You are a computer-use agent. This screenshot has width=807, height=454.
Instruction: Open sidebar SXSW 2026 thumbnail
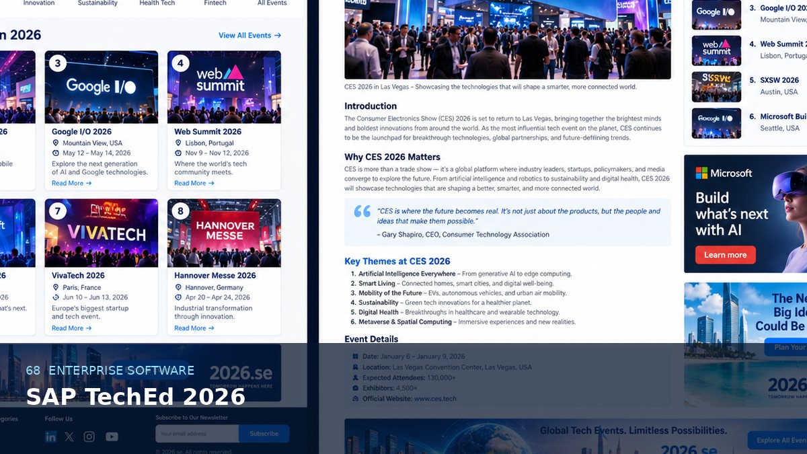(x=716, y=87)
